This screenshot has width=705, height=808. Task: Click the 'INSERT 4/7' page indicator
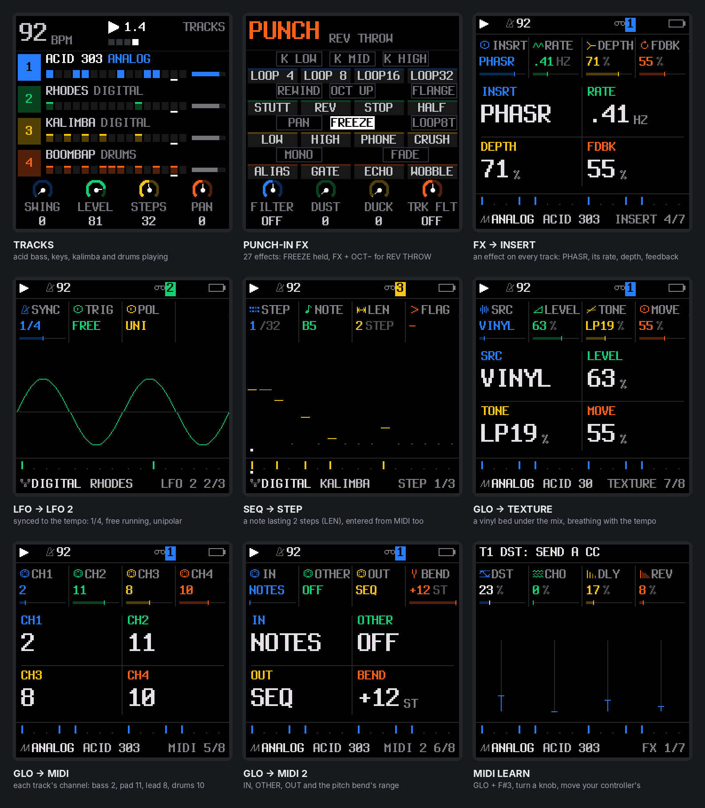pos(650,219)
